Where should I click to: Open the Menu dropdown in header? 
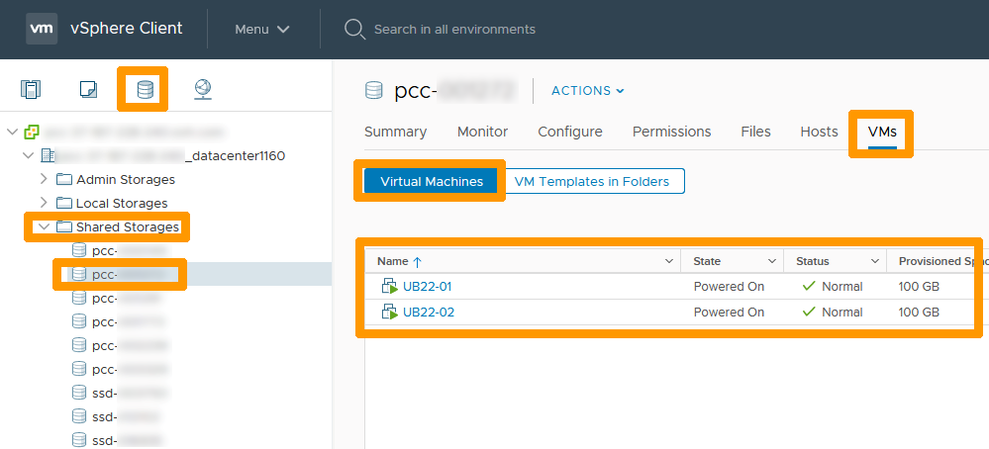(262, 29)
